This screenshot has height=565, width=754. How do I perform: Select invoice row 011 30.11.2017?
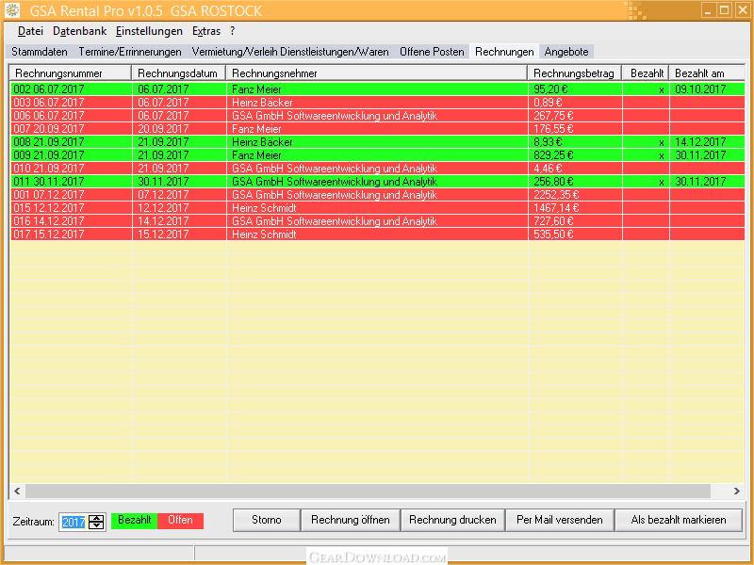(x=378, y=182)
